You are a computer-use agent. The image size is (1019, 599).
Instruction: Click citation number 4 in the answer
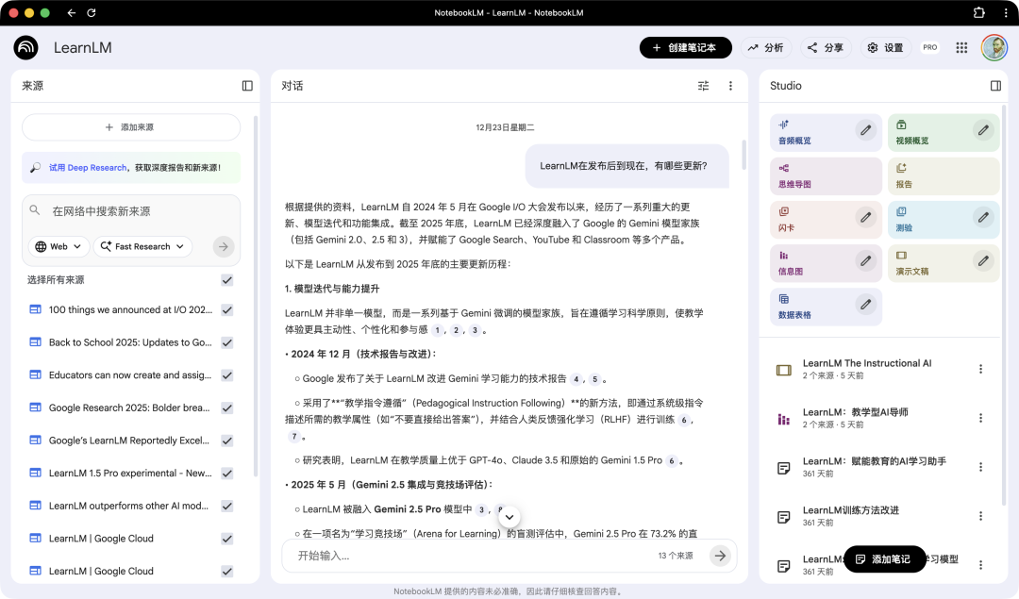(576, 379)
